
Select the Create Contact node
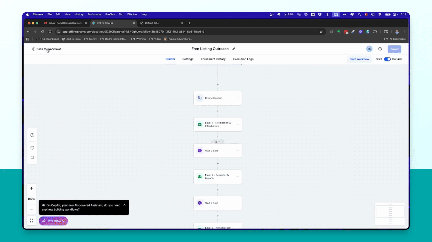click(x=218, y=98)
